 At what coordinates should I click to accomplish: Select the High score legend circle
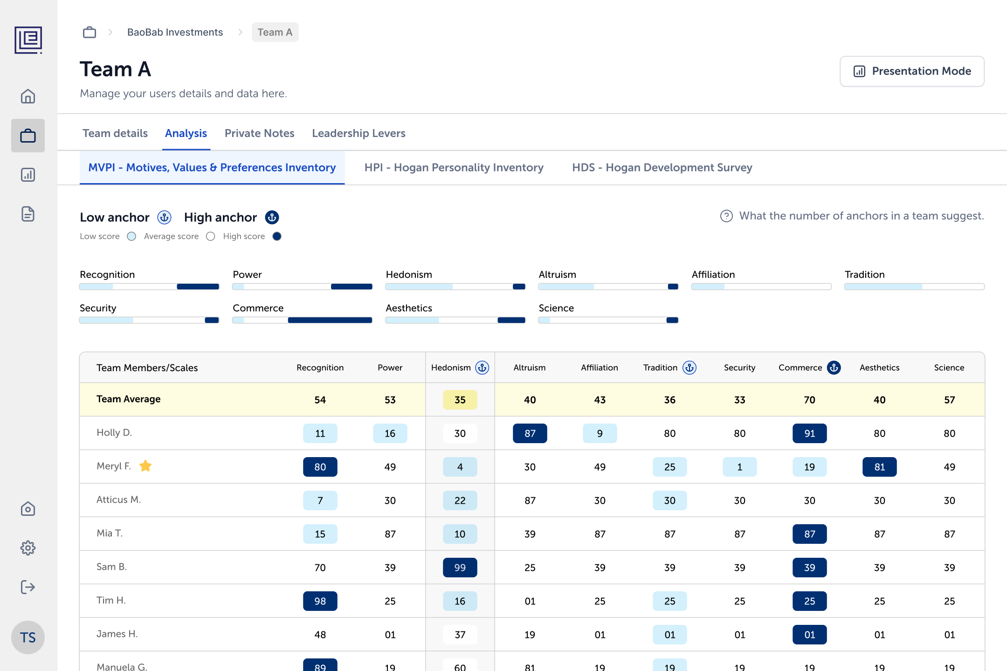point(277,236)
